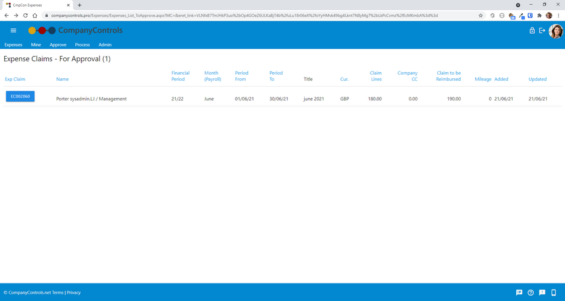Click the 'Expense Claims - For Approval (1)' heading

(x=57, y=59)
